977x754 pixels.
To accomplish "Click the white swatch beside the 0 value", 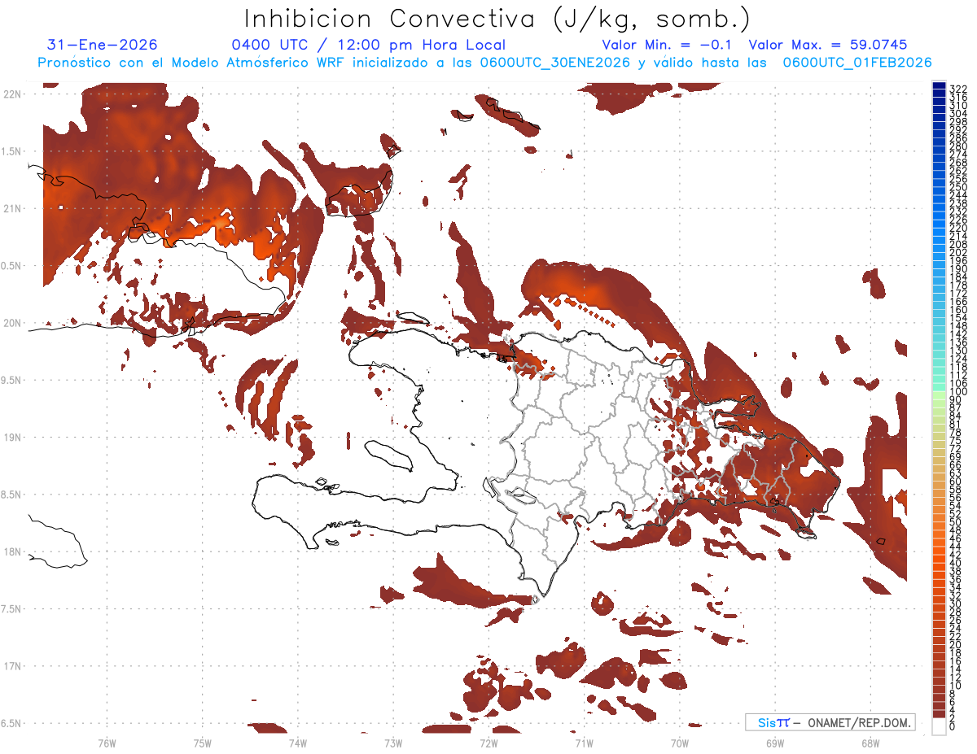I will 939,726.
